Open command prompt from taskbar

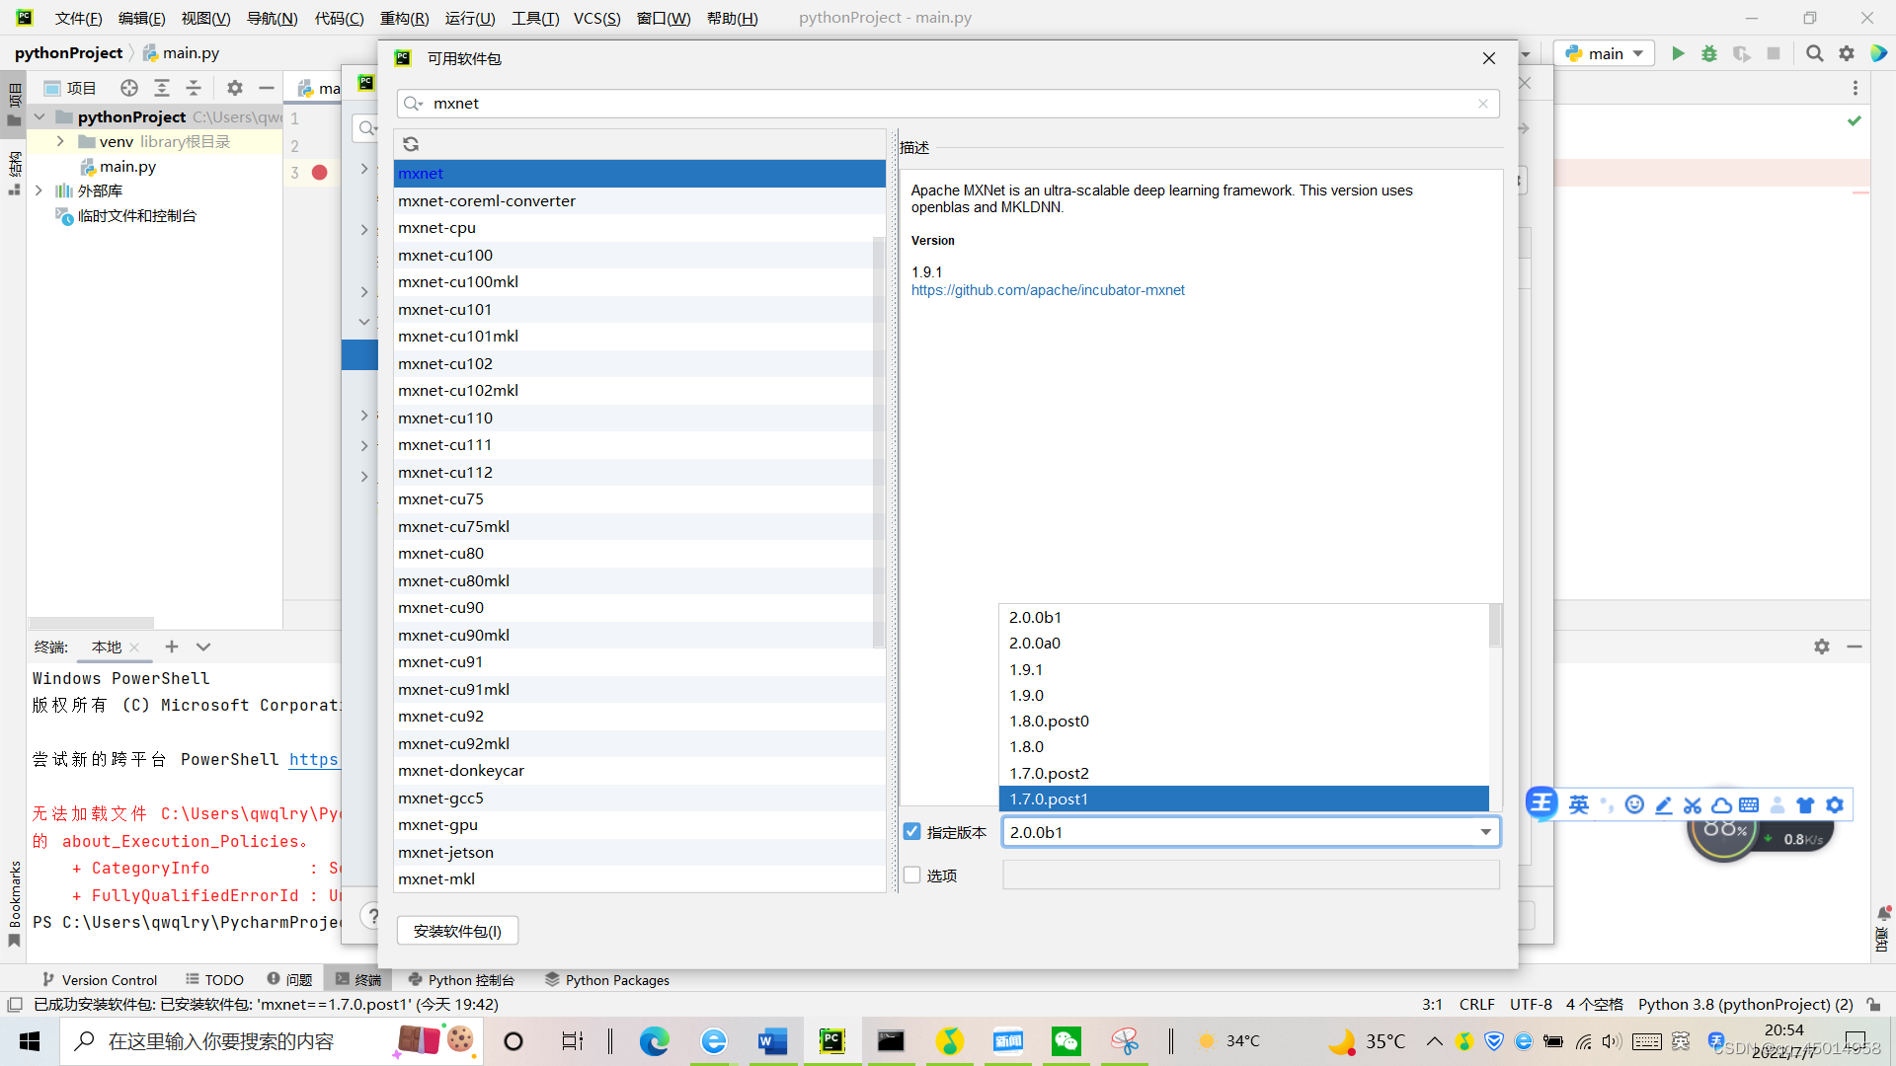click(x=891, y=1041)
